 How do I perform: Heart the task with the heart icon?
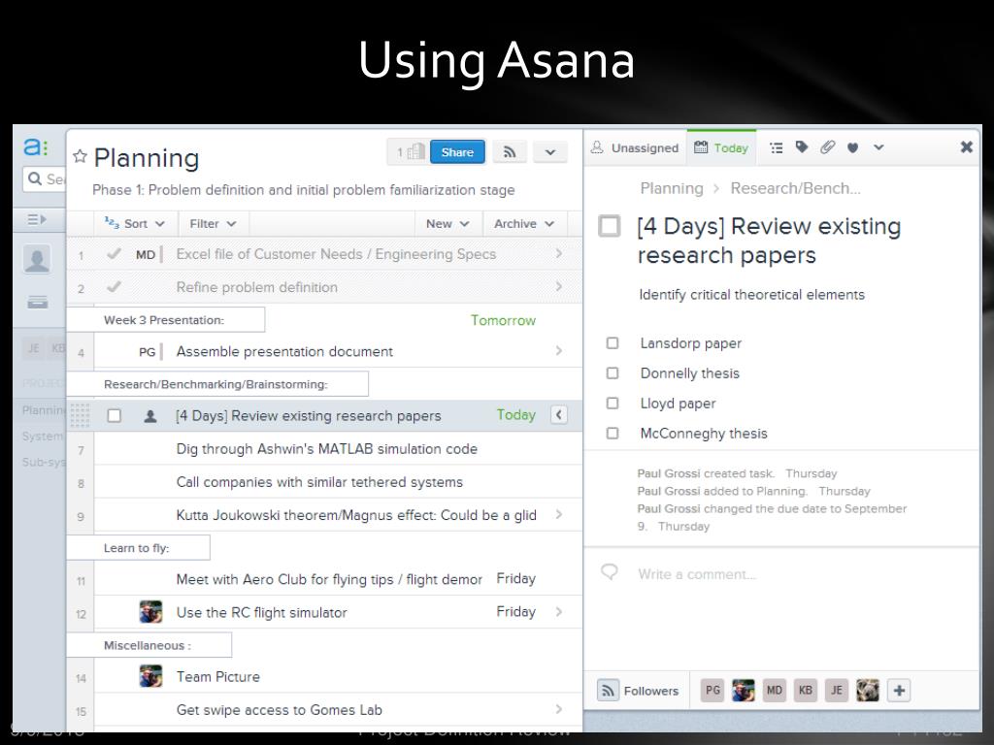pos(852,148)
